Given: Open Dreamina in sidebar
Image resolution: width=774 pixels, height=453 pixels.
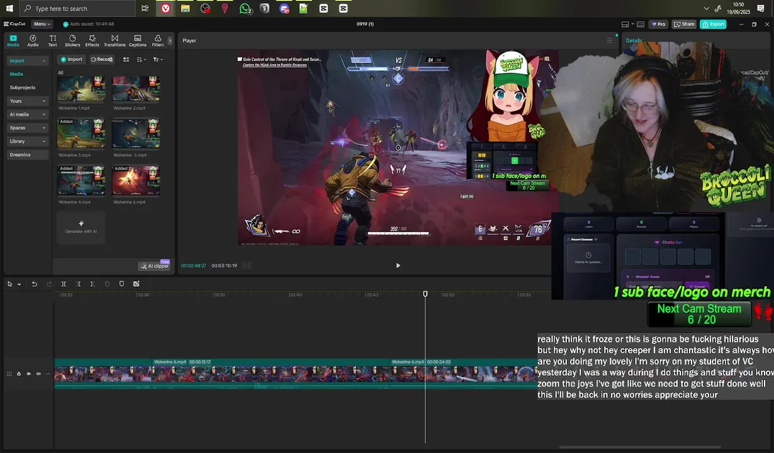Looking at the screenshot, I should 27,154.
